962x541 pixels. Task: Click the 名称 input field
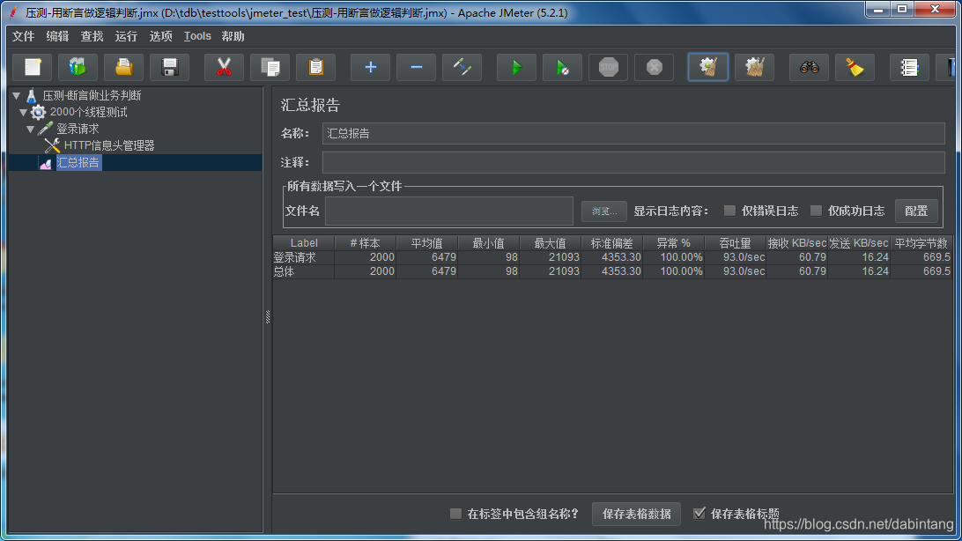(633, 134)
